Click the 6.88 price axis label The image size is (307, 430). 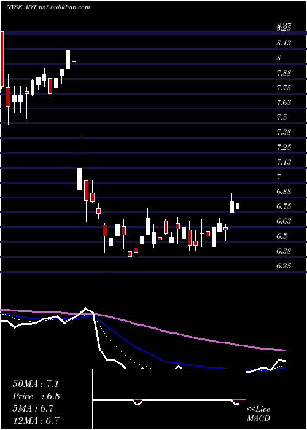point(284,192)
